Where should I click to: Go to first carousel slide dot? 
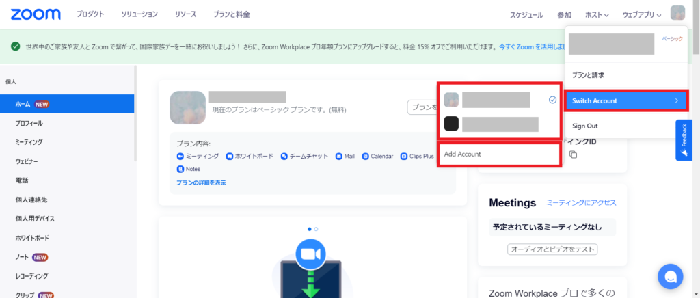(309, 228)
